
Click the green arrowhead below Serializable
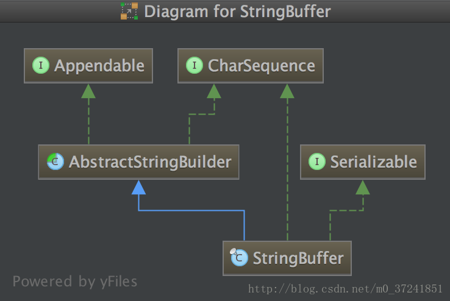coord(363,187)
